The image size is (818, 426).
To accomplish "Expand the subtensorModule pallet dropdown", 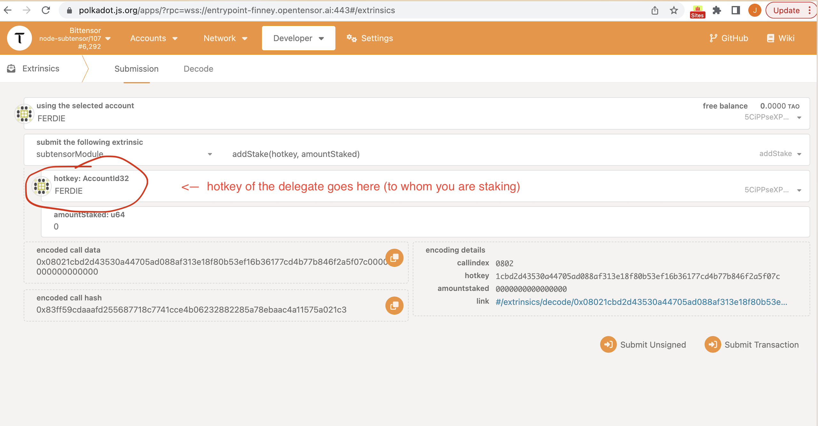I will (210, 154).
